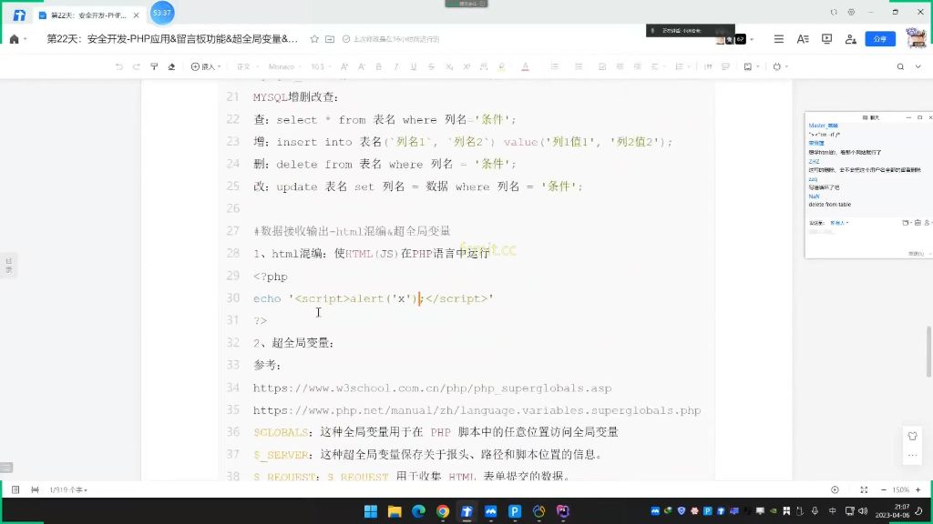Open the 10.5 font size dropdown
The image size is (933, 524).
[321, 66]
